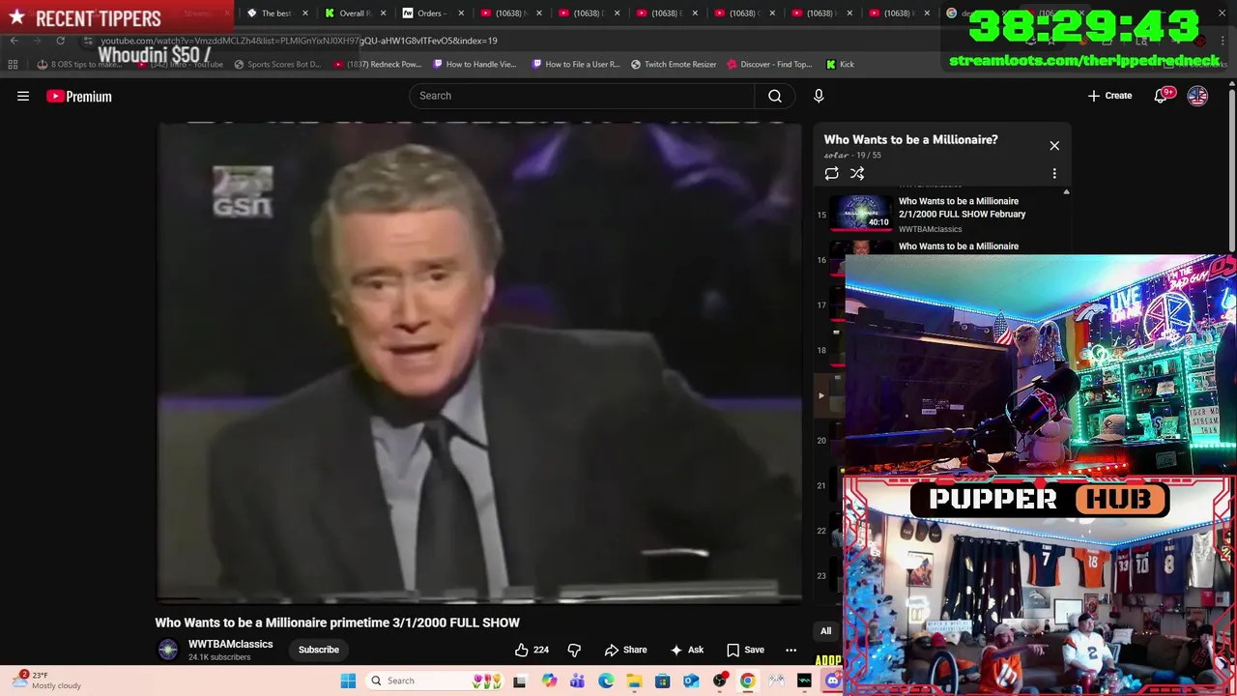Open the Create menu
The height and width of the screenshot is (696, 1237).
1109,96
